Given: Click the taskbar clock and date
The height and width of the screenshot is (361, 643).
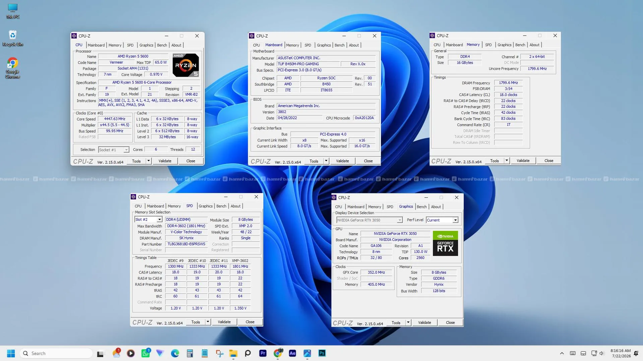Looking at the screenshot, I should tap(621, 353).
